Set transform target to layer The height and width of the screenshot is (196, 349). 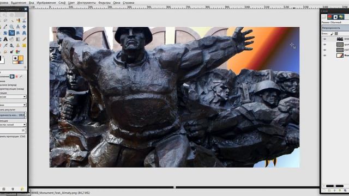click(12, 76)
